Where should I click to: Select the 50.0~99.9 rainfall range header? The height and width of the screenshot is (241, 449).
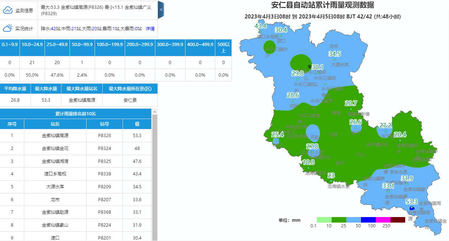click(x=82, y=47)
